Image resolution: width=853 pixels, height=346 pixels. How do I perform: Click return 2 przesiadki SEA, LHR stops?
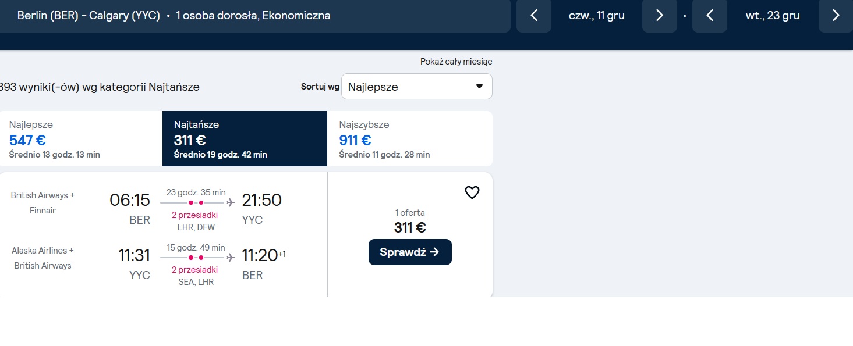196,276
